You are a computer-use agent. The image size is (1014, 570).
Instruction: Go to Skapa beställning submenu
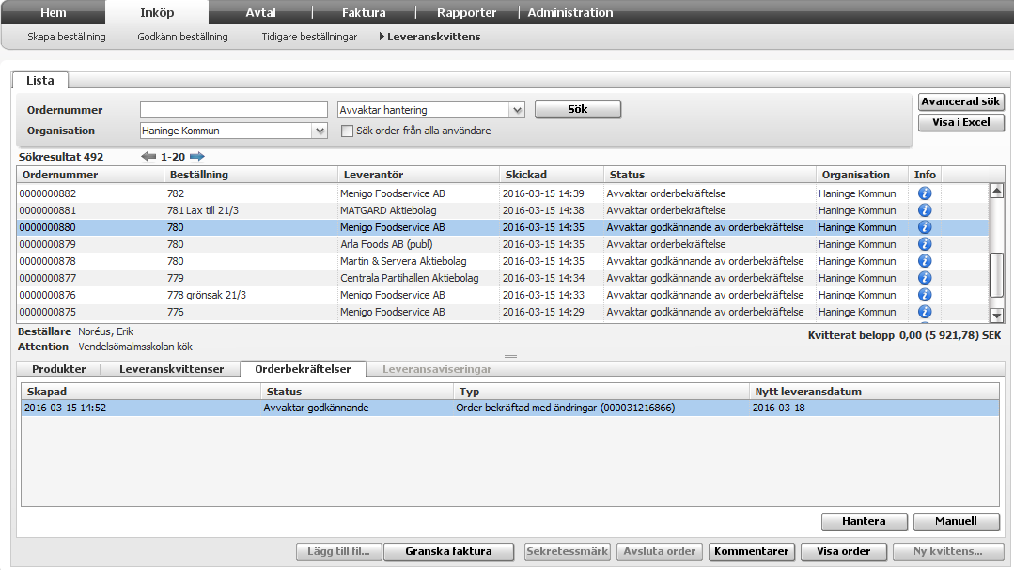tap(67, 37)
